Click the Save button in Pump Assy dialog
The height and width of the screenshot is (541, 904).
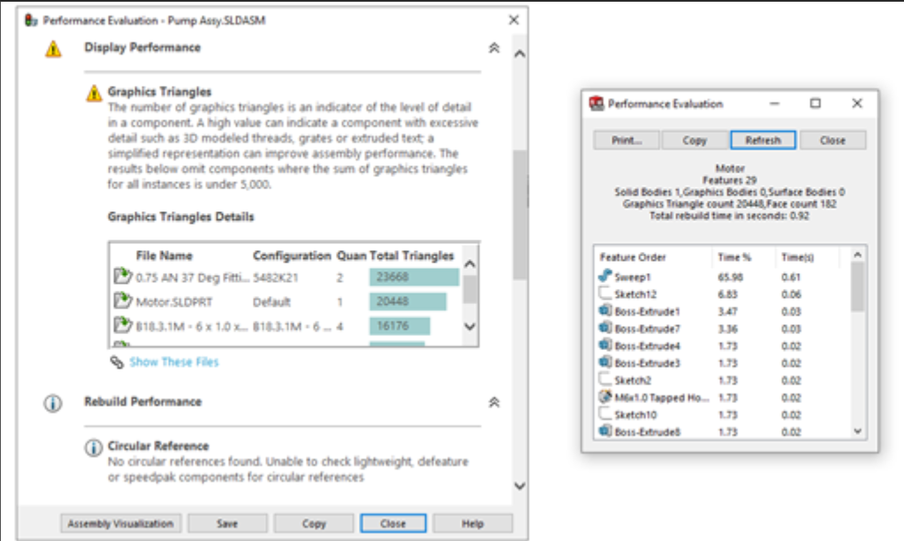coord(227,523)
